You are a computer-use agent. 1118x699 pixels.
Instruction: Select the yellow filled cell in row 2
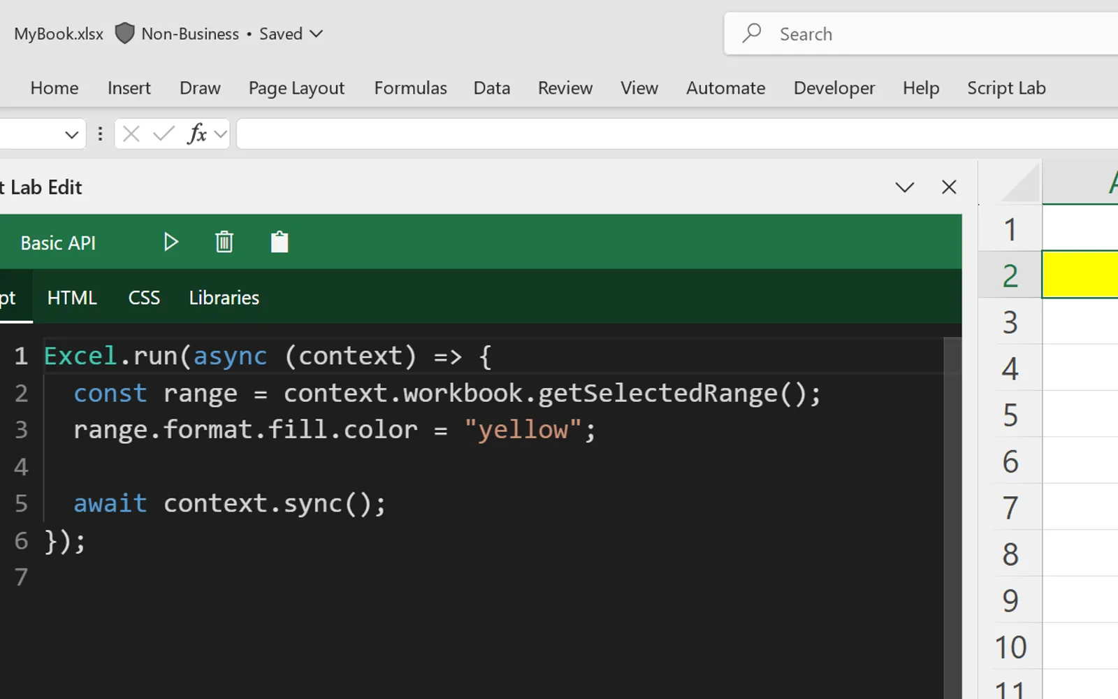point(1080,275)
